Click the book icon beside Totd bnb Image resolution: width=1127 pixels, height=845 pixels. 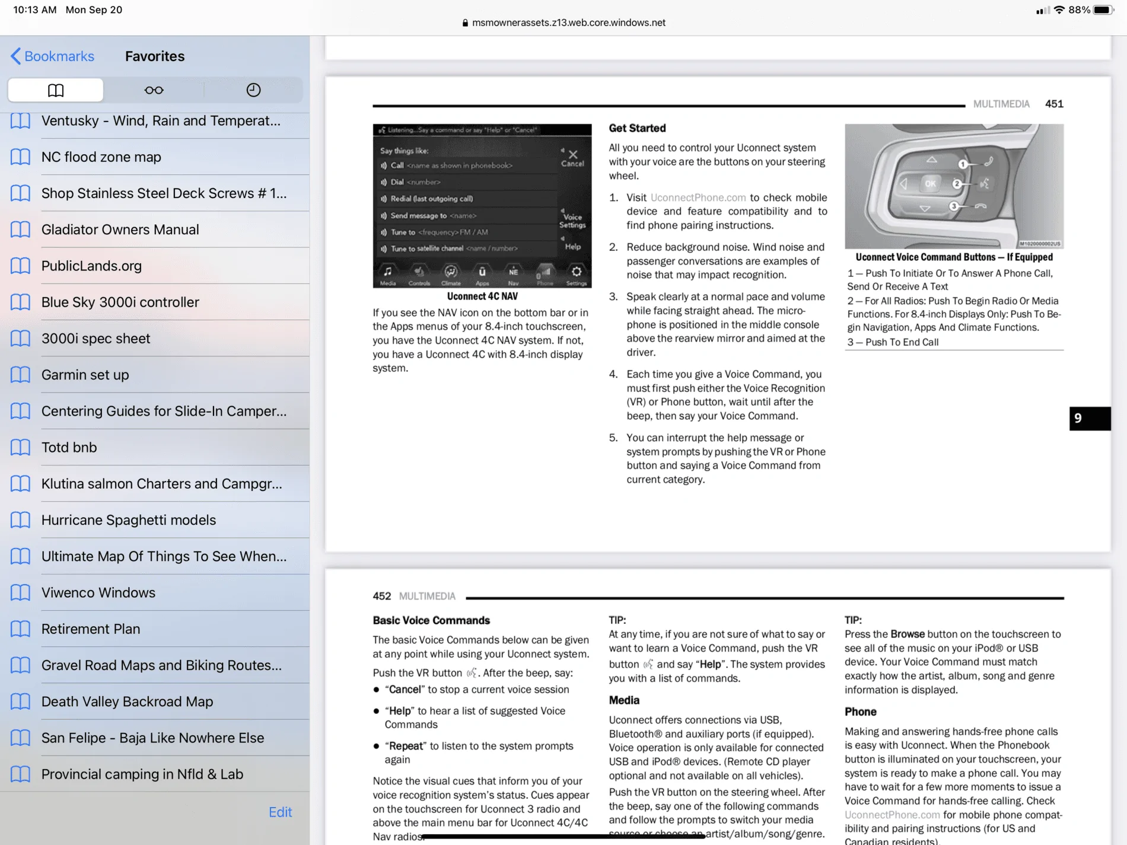(x=20, y=448)
